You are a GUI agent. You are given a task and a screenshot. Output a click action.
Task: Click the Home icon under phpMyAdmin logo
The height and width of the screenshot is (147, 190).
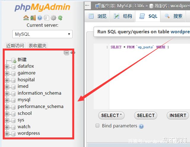coord(26,18)
